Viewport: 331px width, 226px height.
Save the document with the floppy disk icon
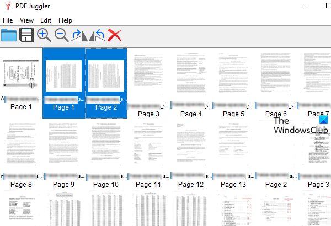26,35
